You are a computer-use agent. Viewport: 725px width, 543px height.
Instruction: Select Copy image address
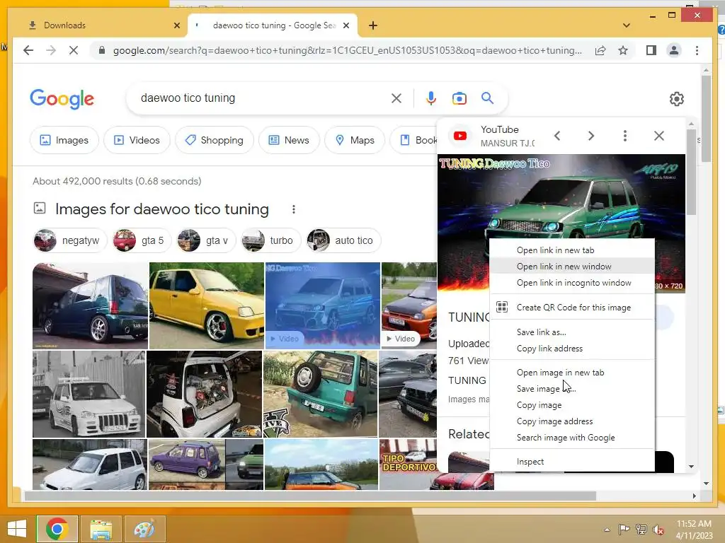click(x=572, y=421)
